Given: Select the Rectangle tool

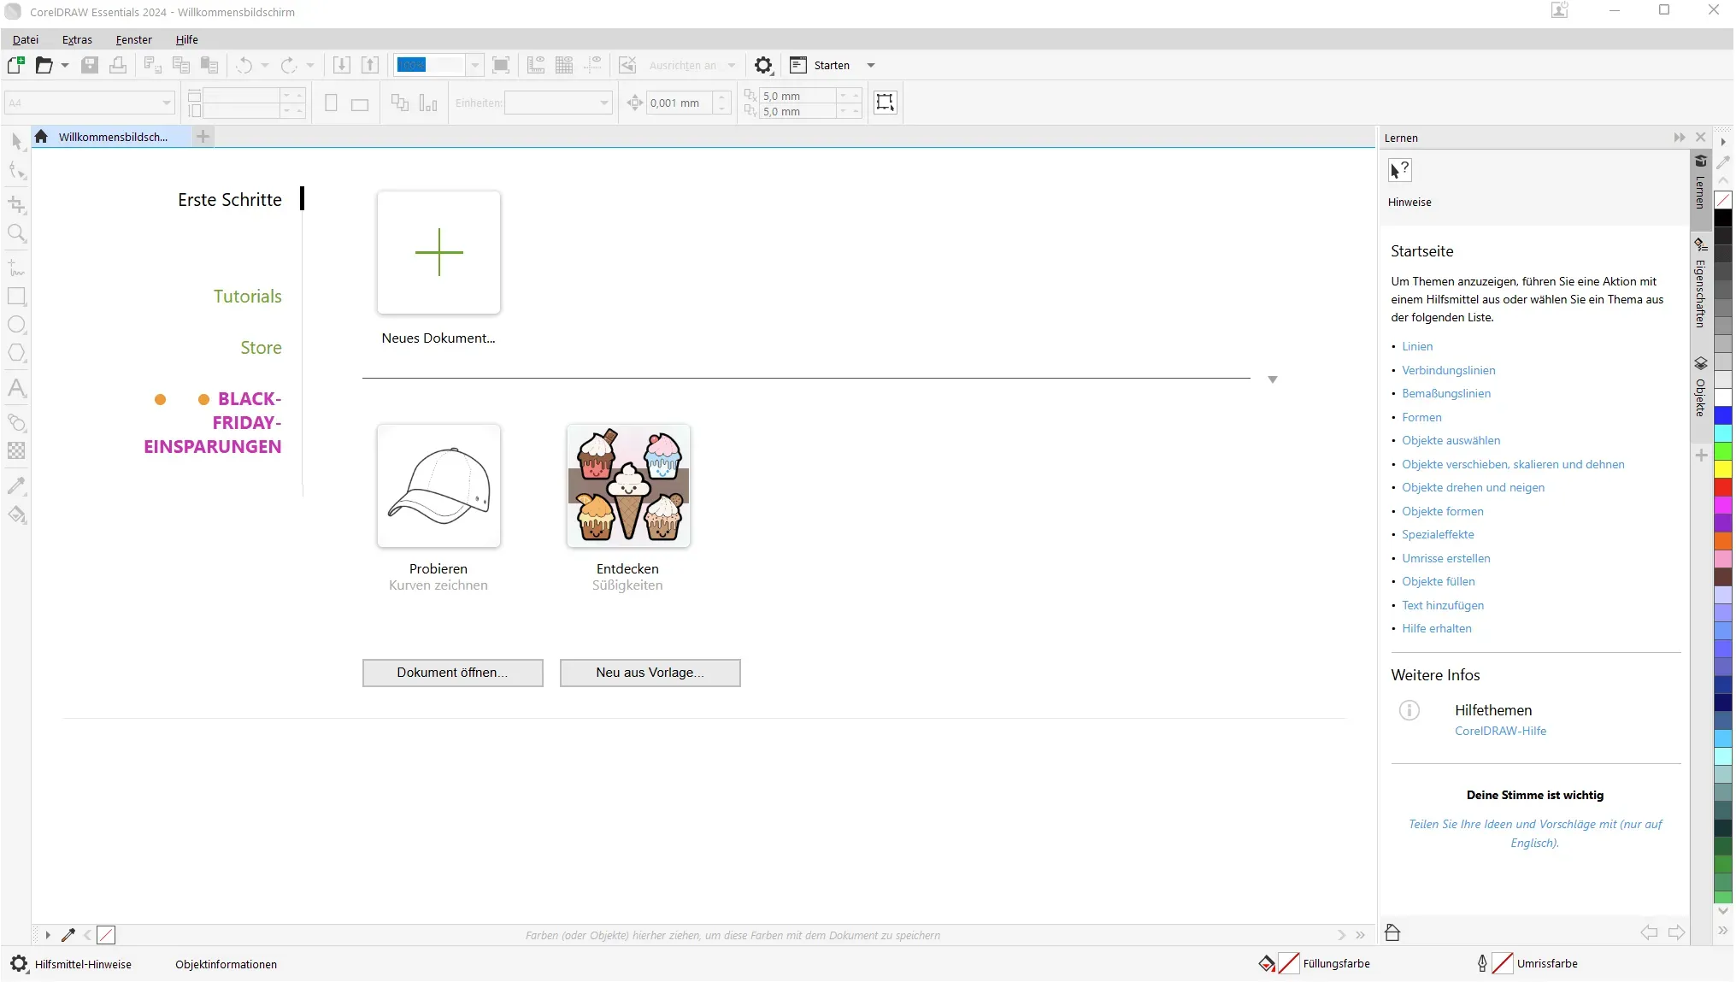Looking at the screenshot, I should (x=17, y=297).
